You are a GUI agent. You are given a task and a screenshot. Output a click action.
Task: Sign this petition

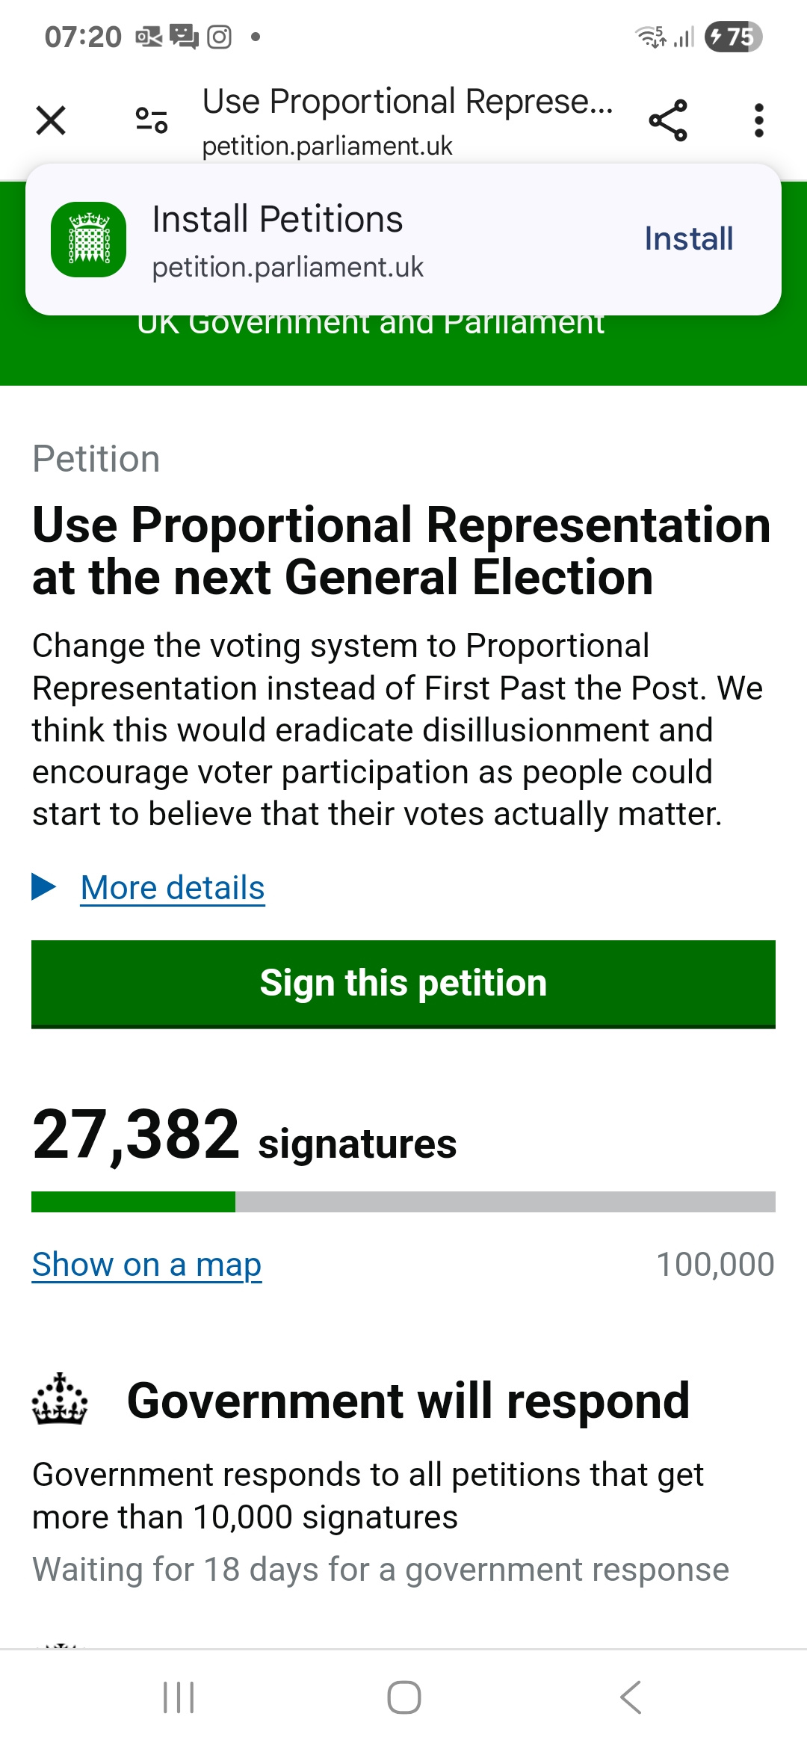pyautogui.click(x=403, y=983)
